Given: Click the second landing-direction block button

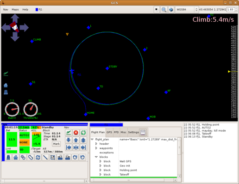Looking at the screenshot, I should pos(68,157).
